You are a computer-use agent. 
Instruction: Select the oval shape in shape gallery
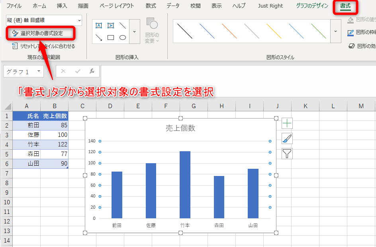pyautogui.click(x=123, y=38)
